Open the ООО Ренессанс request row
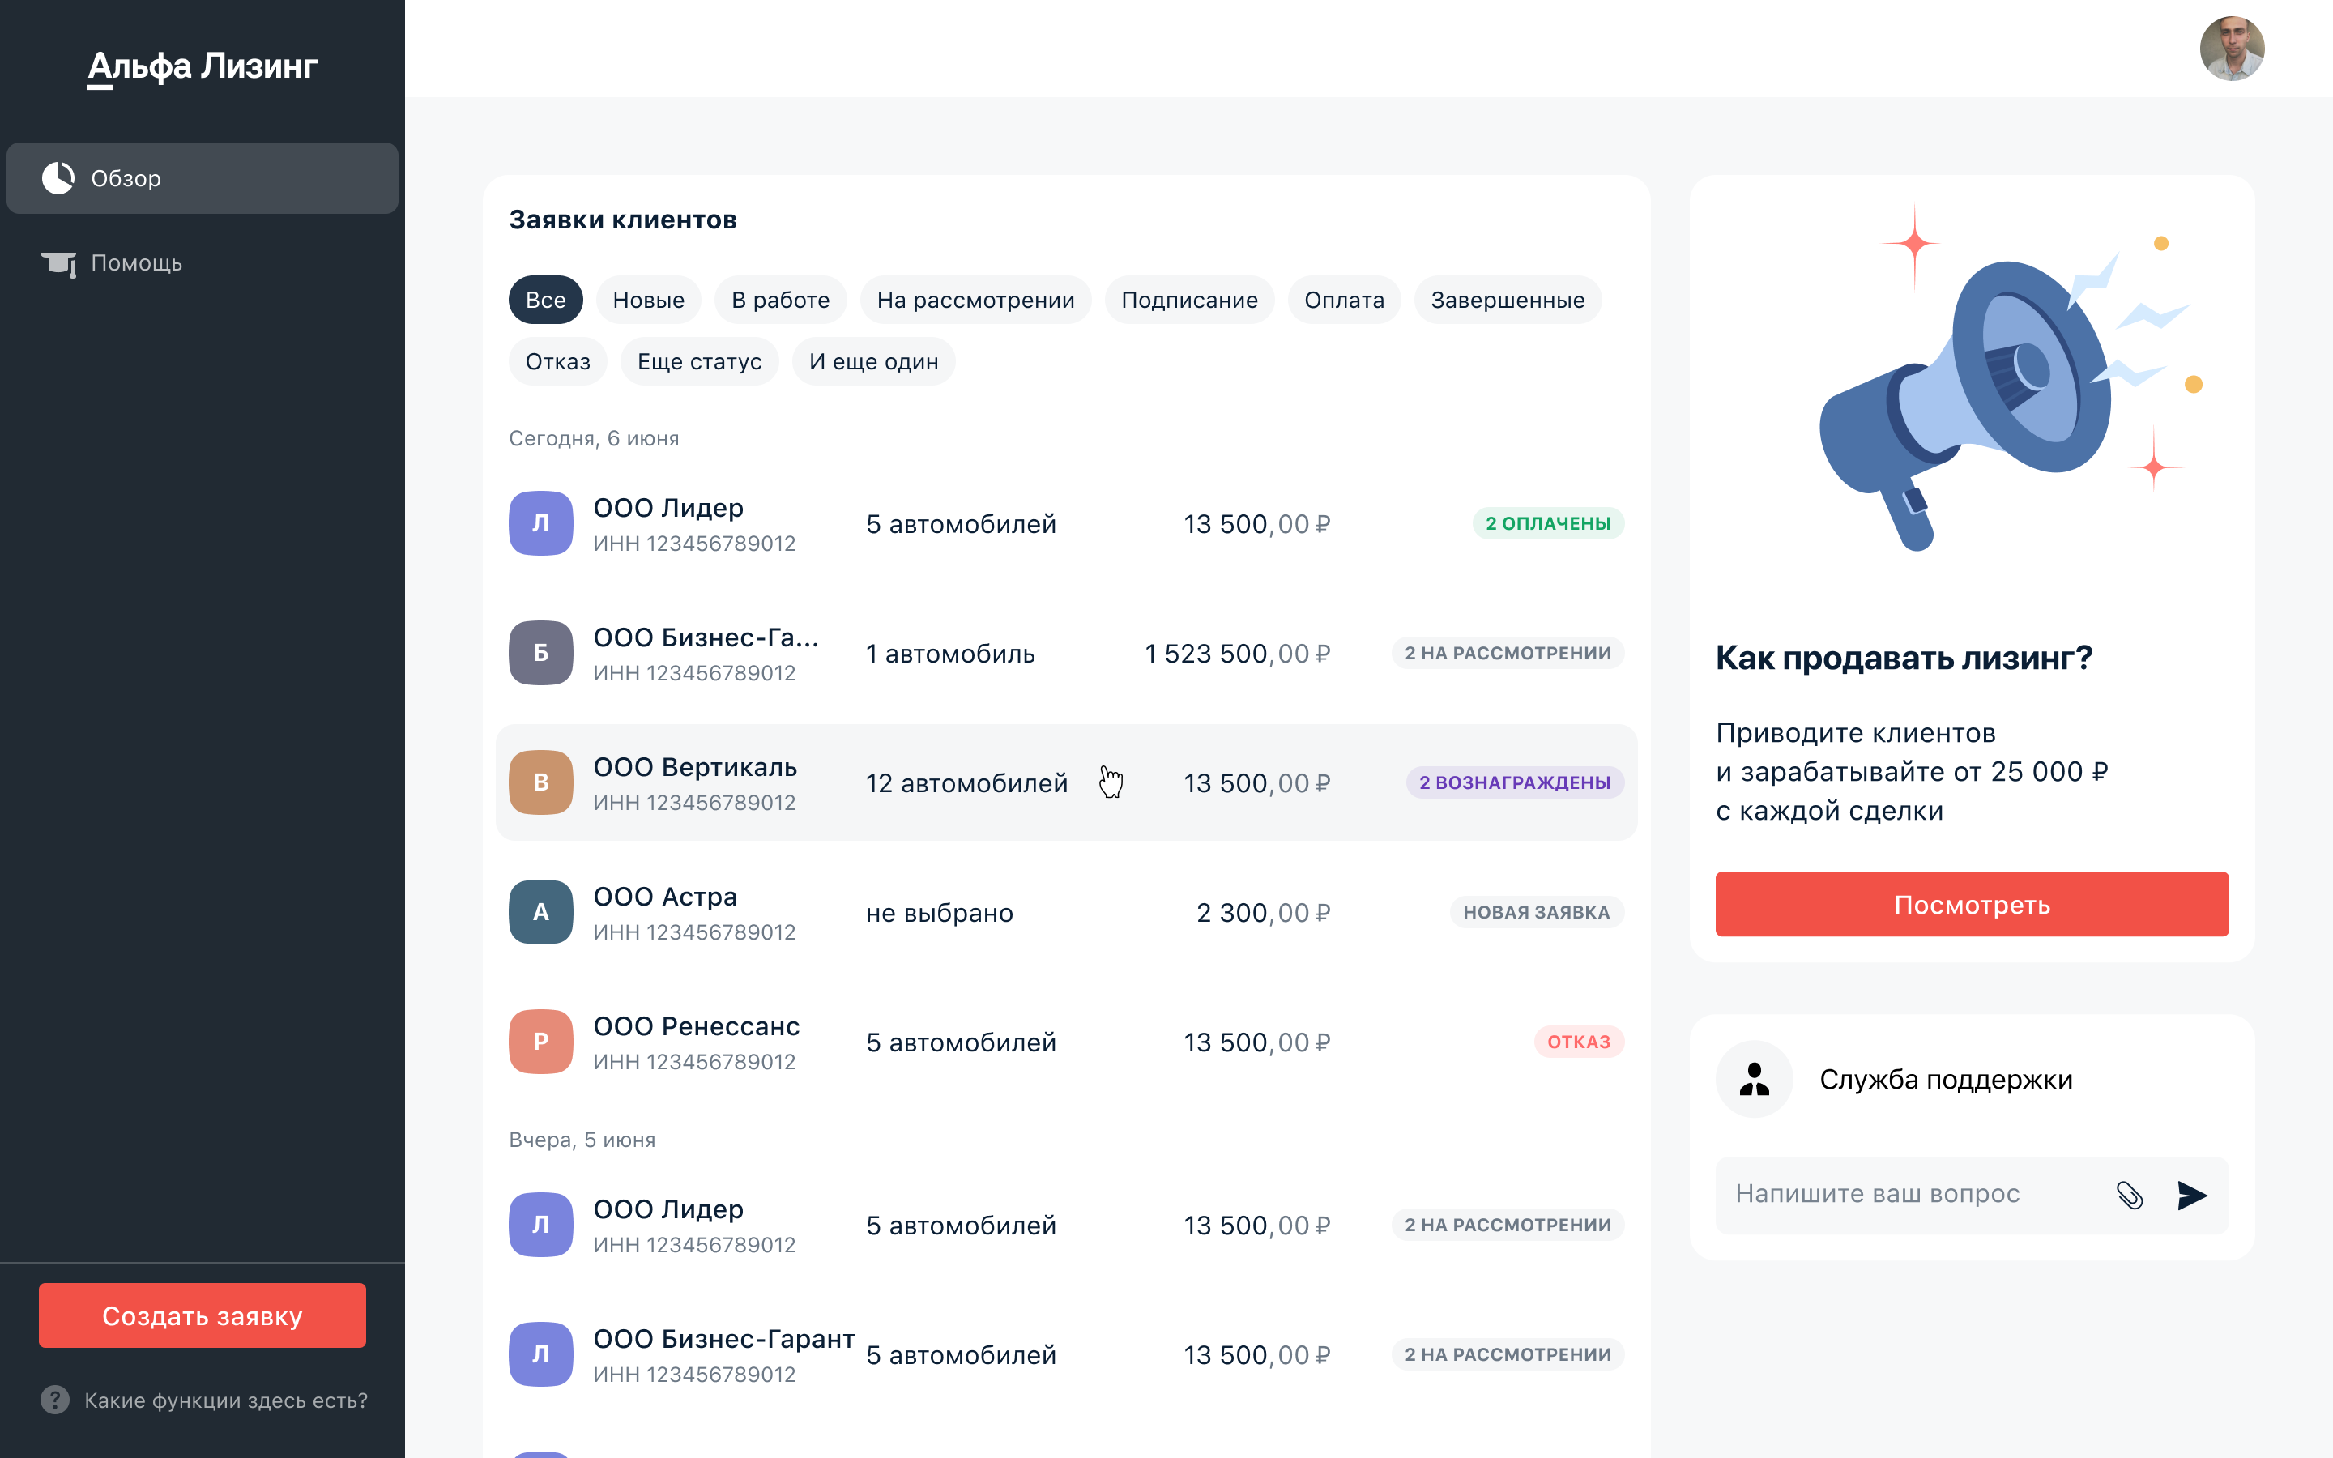Image resolution: width=2333 pixels, height=1458 pixels. (x=1065, y=1042)
